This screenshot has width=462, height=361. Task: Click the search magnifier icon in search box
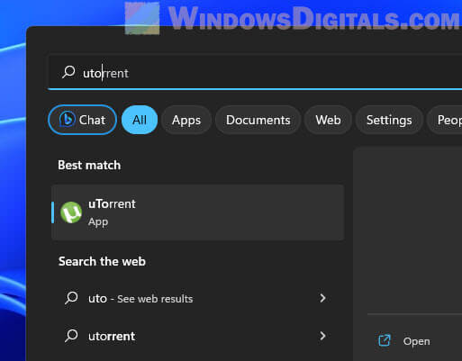point(68,72)
